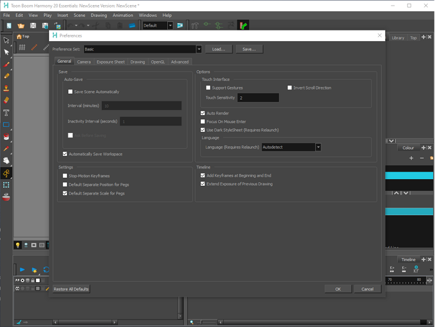435x327 pixels.
Task: Click the Add Keyframe K+ icon
Action: click(391, 269)
